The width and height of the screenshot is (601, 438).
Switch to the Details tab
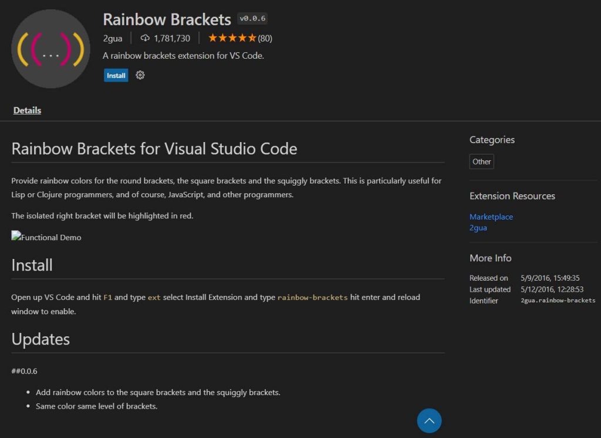pyautogui.click(x=27, y=110)
